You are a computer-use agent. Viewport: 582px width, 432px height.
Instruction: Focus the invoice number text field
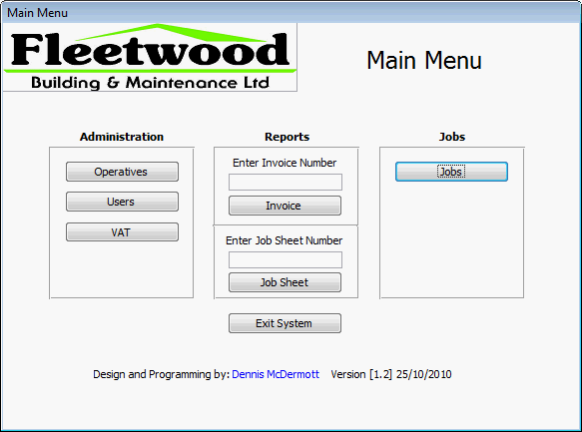[286, 182]
